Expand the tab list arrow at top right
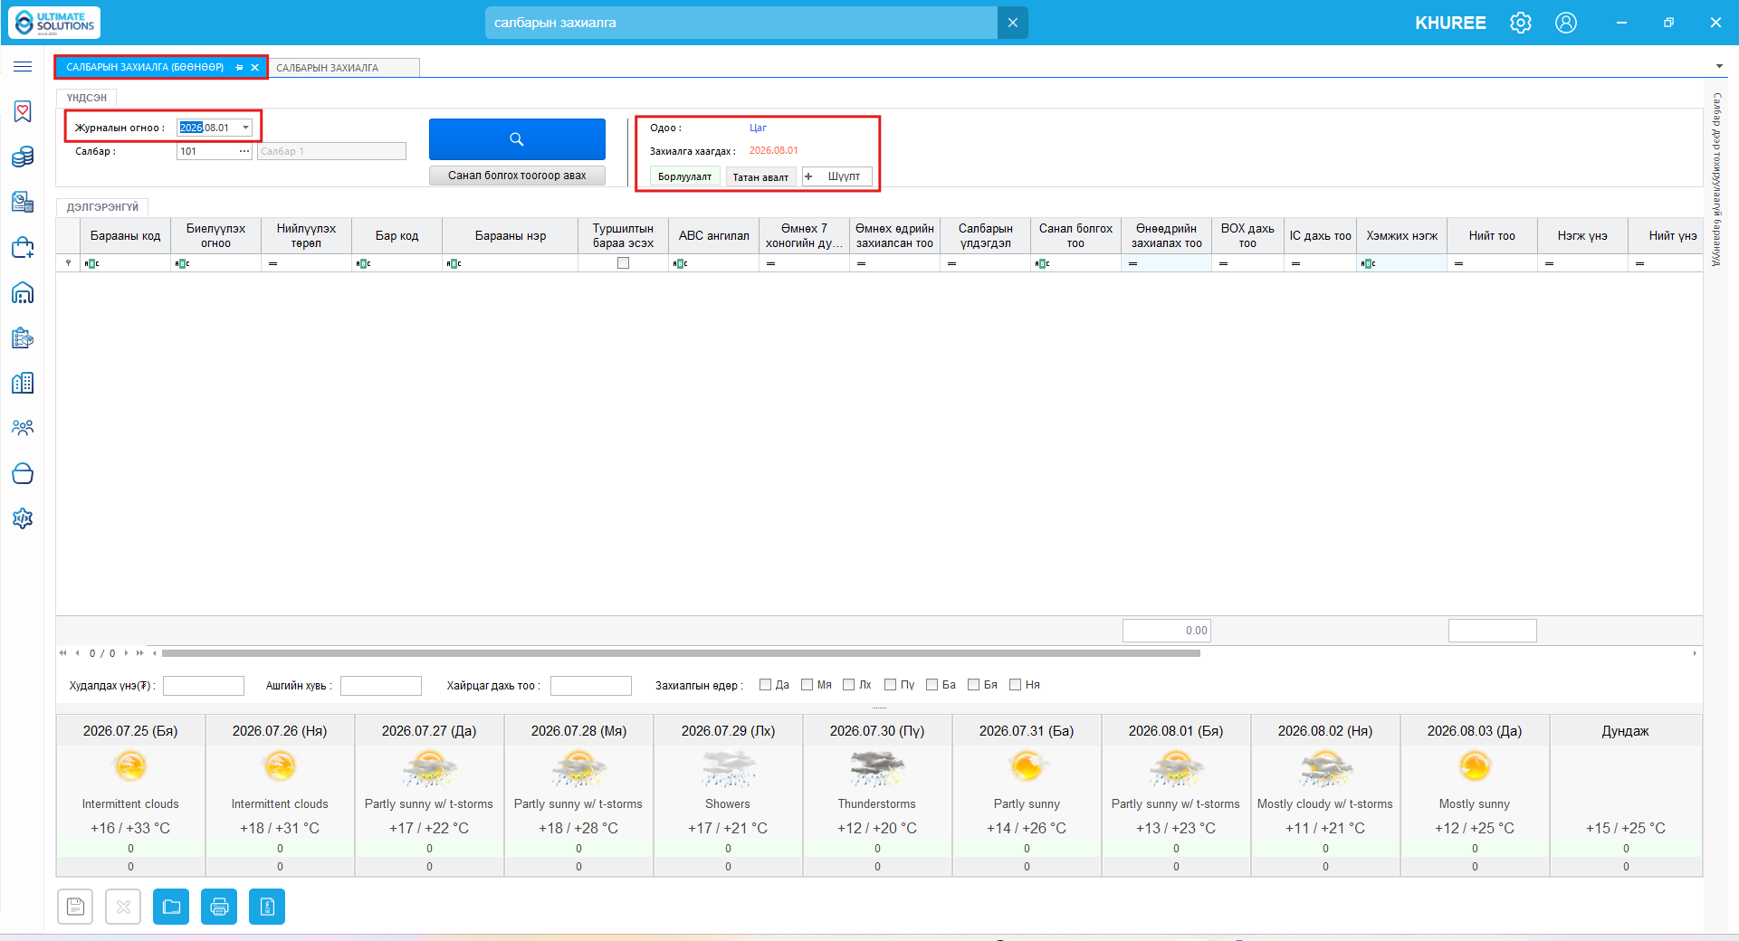This screenshot has height=941, width=1739. 1719,66
